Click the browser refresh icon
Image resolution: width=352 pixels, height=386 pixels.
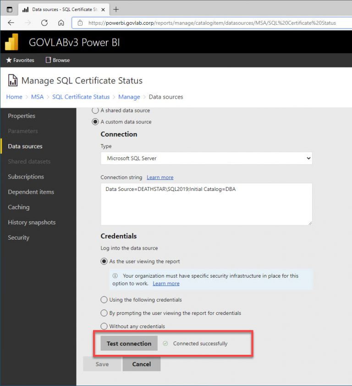click(x=44, y=22)
